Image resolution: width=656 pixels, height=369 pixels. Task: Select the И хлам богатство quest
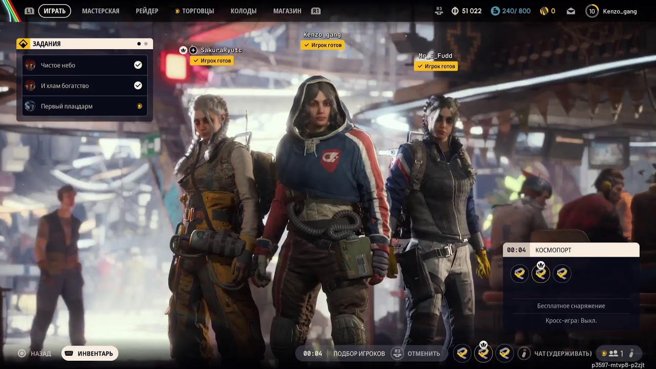[x=85, y=86]
